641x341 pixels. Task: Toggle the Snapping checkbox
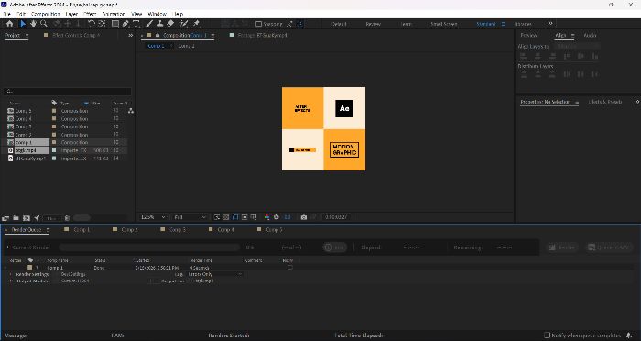[x=258, y=24]
